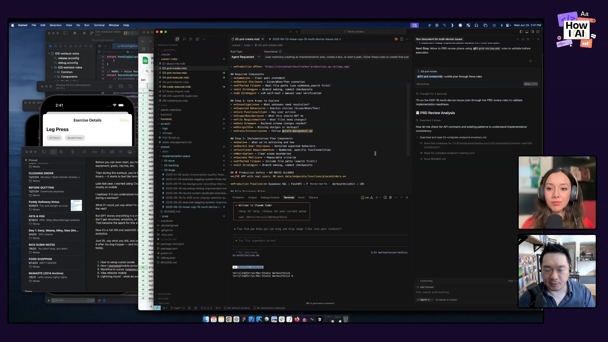The image size is (608, 342).
Task: Click the kill terminal trash icon
Action: (x=390, y=197)
